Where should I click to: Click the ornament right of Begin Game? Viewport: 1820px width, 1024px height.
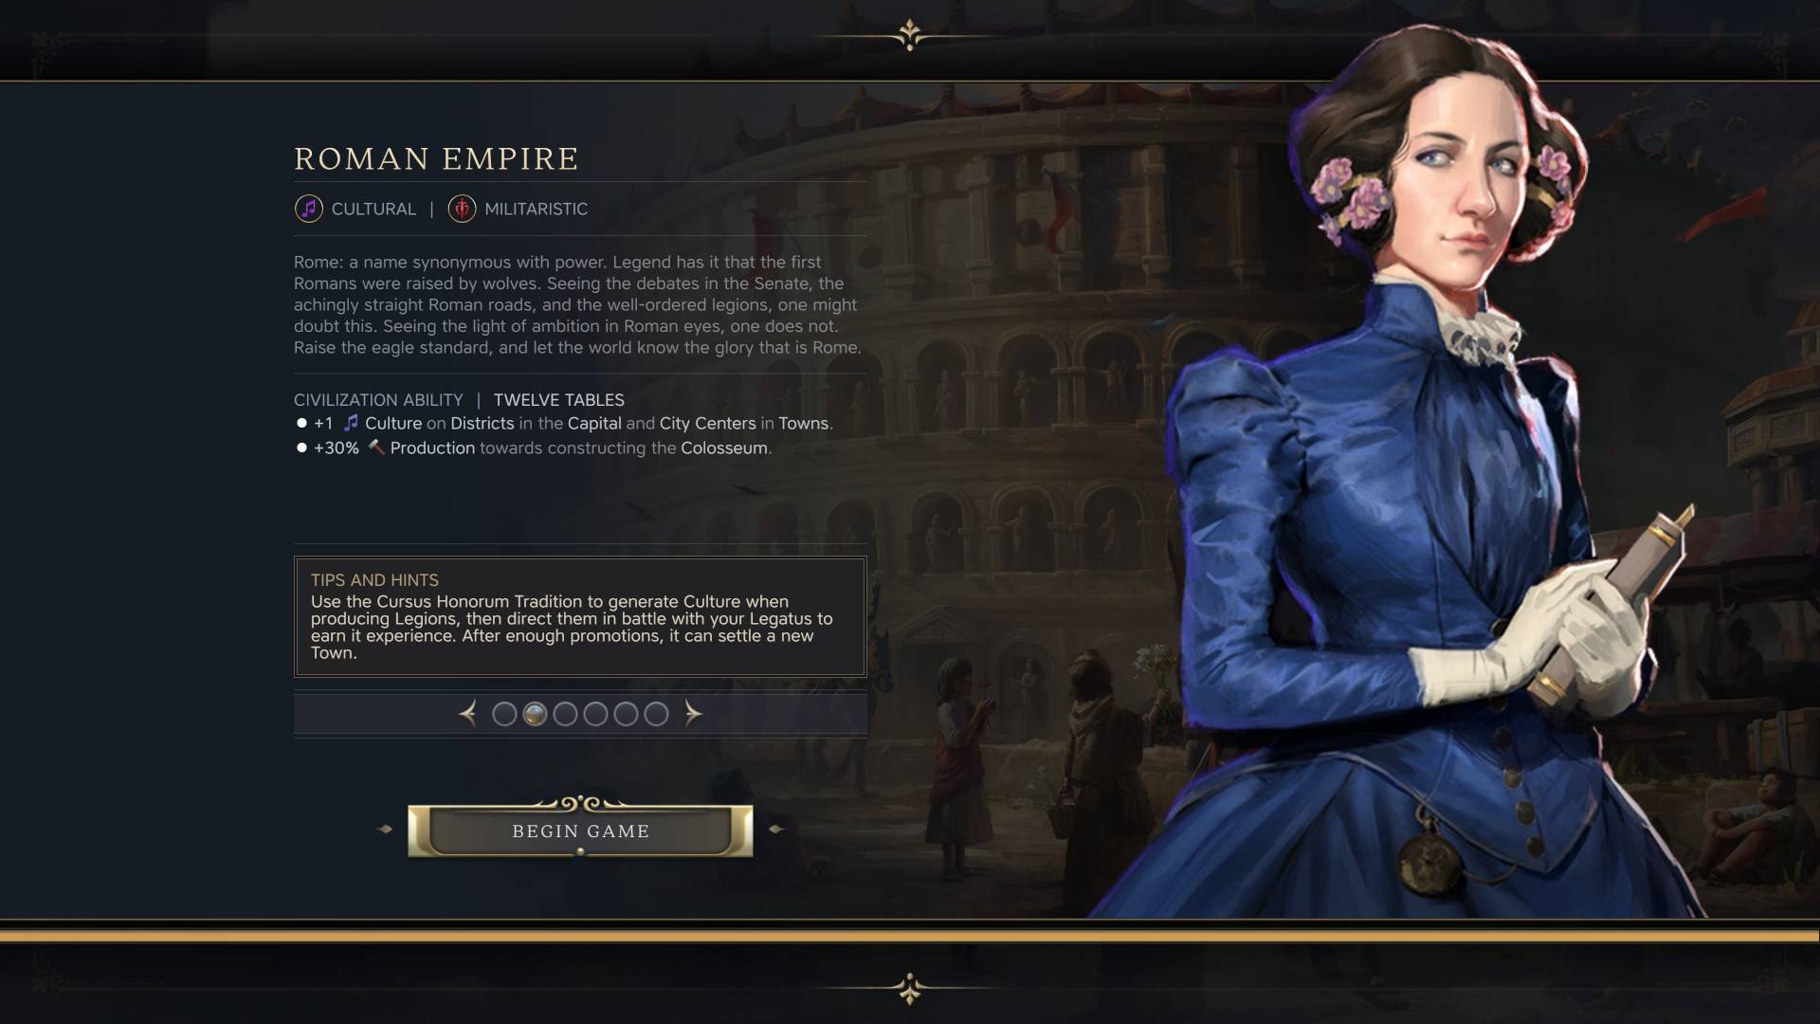pyautogui.click(x=776, y=830)
